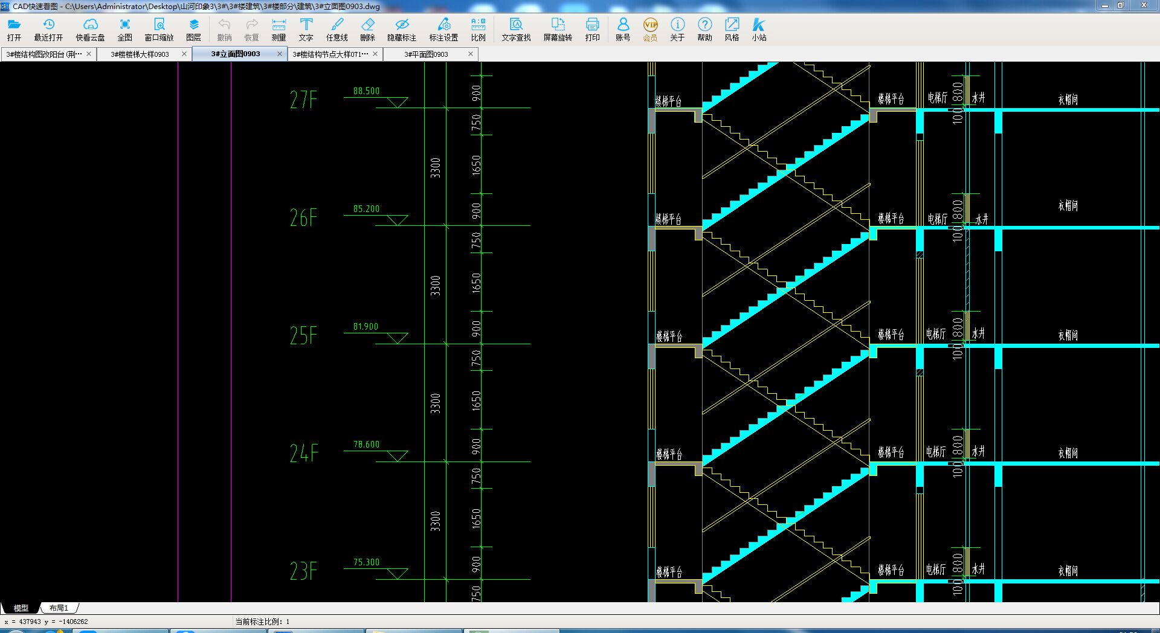Open the 比例 scale tool
The width and height of the screenshot is (1160, 633).
[478, 30]
